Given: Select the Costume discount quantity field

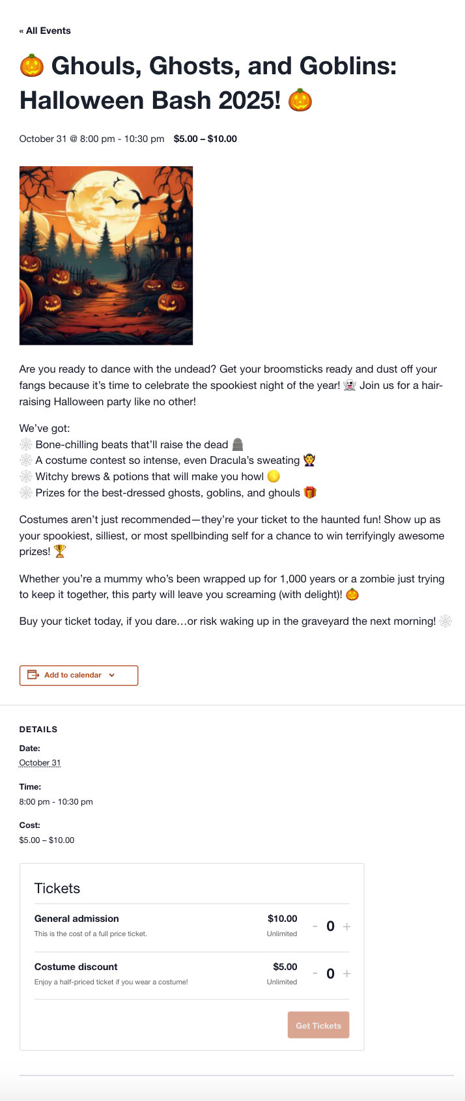Looking at the screenshot, I should coord(331,974).
